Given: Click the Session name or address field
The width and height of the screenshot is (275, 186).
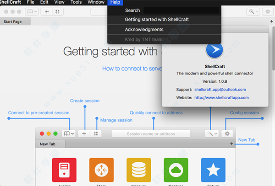Looking at the screenshot, I should (151, 134).
